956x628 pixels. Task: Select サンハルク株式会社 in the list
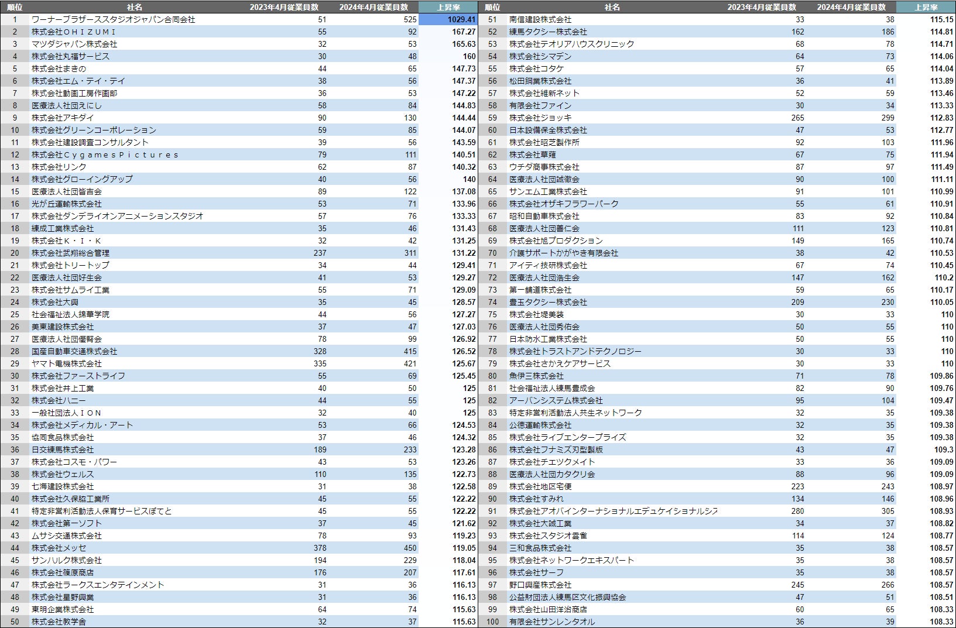pos(67,560)
